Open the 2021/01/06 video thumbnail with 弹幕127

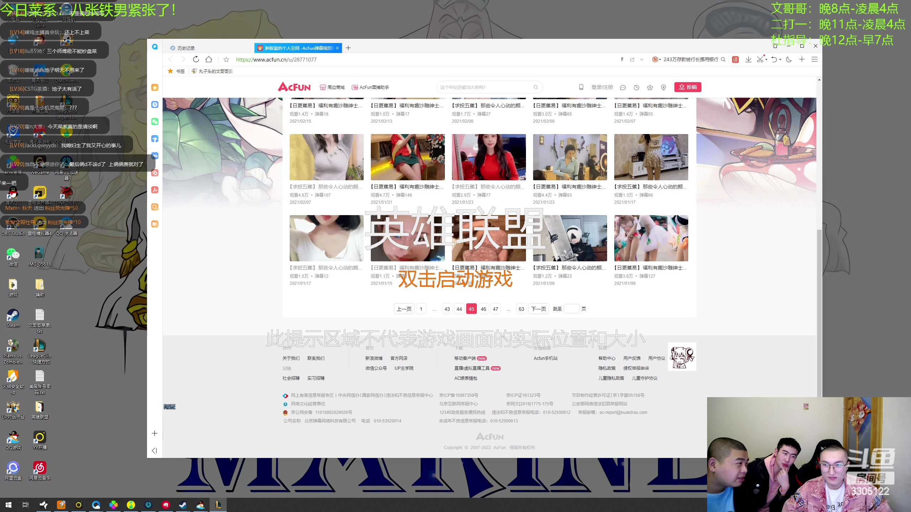[x=651, y=238]
